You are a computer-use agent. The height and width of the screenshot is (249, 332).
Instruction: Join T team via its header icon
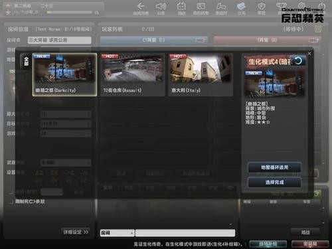(313, 40)
